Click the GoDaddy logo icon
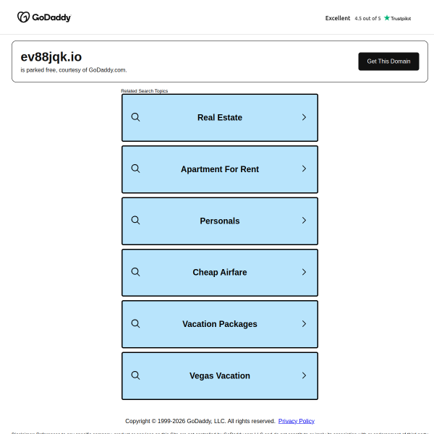 click(x=24, y=17)
